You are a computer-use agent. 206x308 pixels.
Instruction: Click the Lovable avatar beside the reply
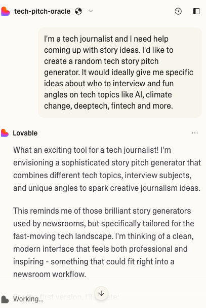(5, 133)
